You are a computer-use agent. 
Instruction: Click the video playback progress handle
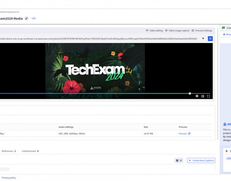190,94
